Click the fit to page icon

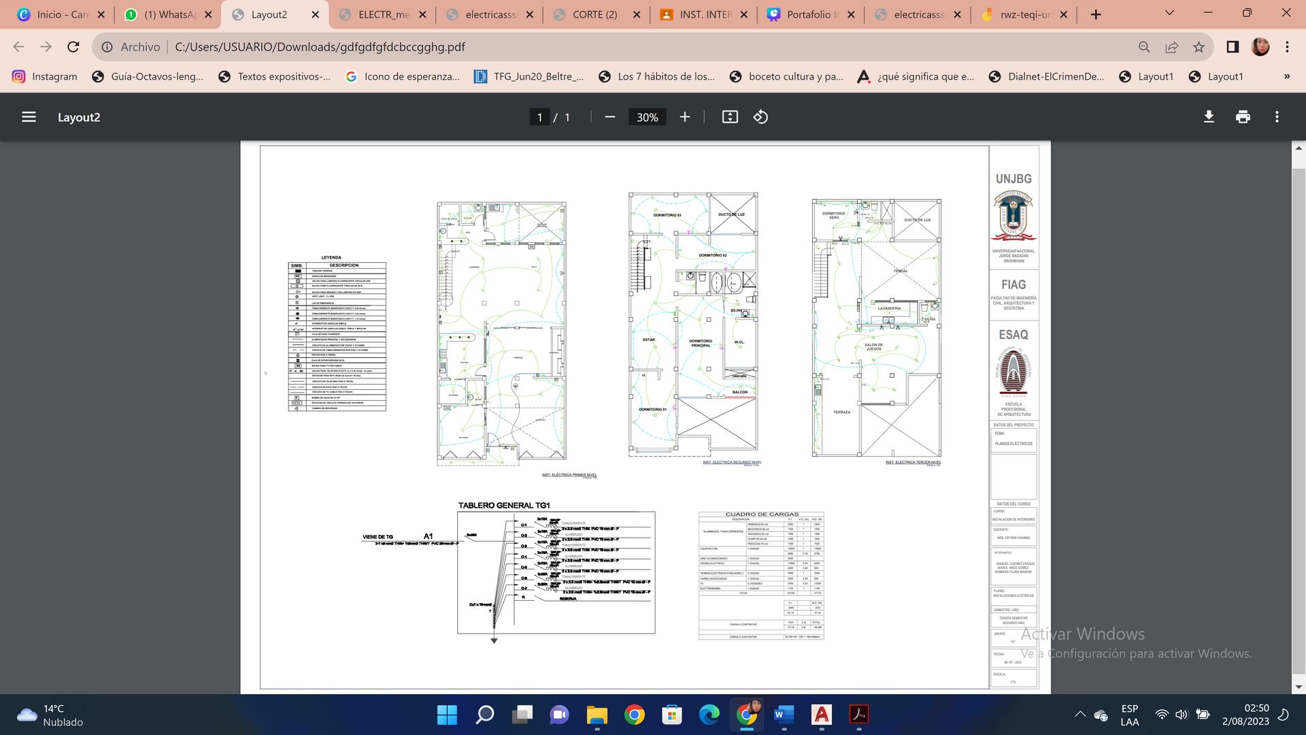coord(730,117)
